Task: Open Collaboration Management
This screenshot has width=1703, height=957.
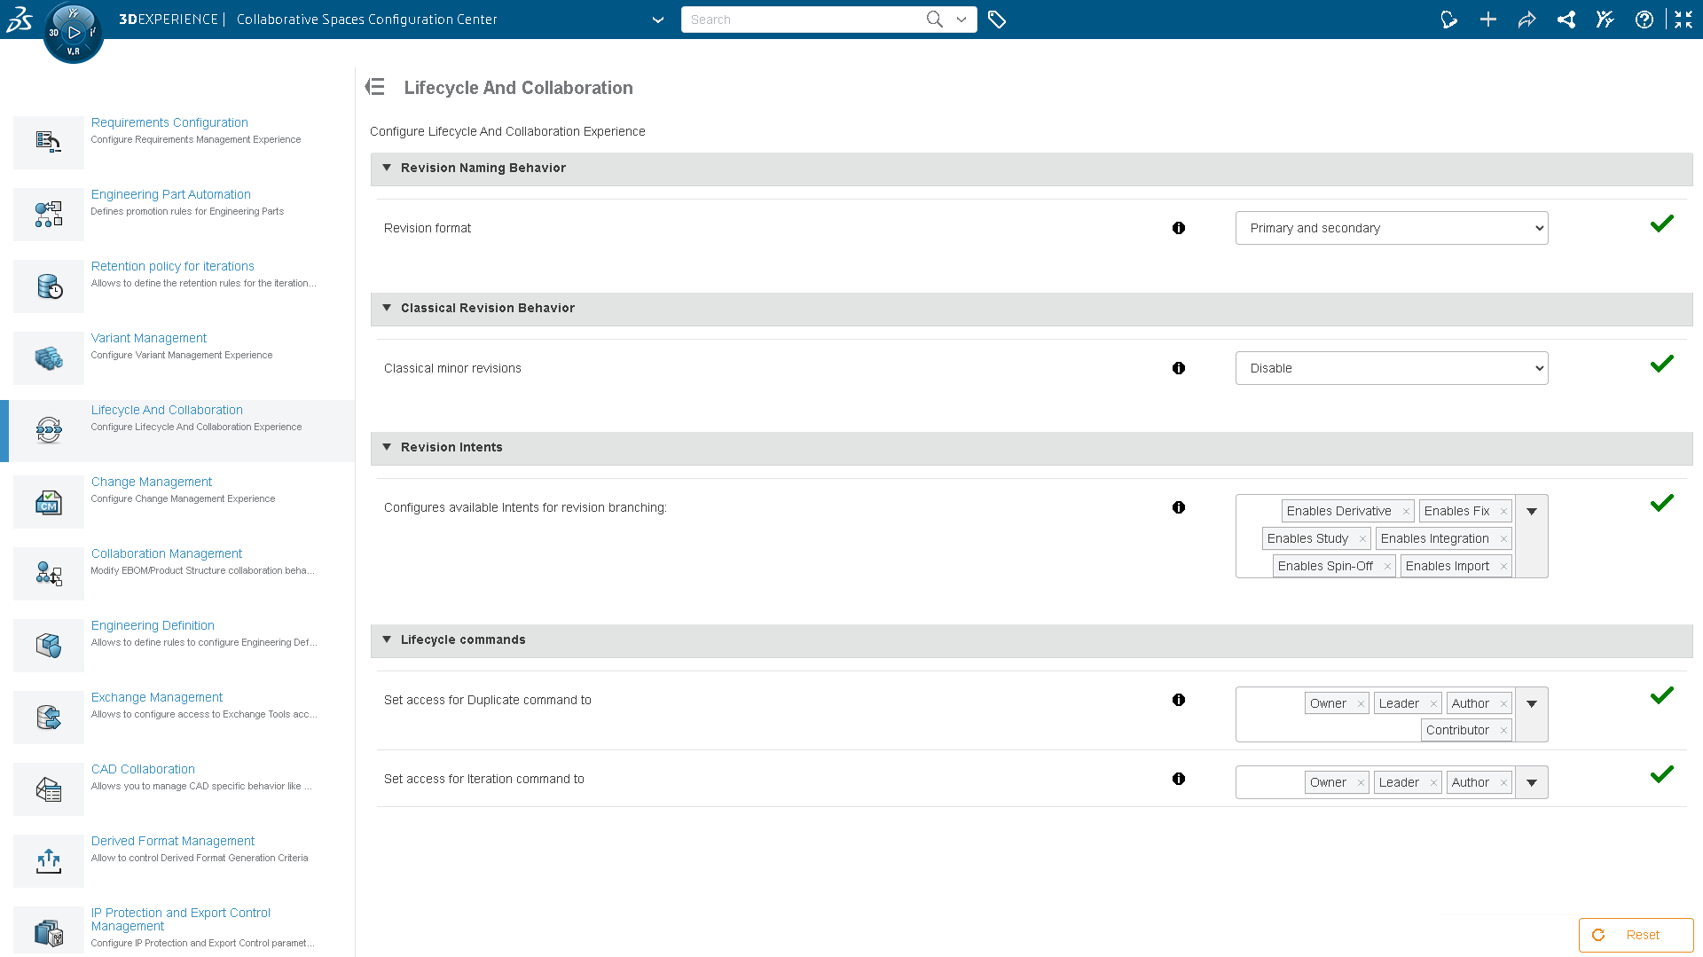Action: pos(167,553)
